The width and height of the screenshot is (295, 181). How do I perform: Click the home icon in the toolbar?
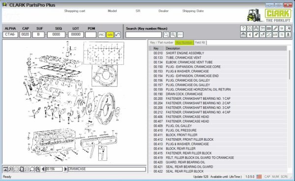coord(243,34)
